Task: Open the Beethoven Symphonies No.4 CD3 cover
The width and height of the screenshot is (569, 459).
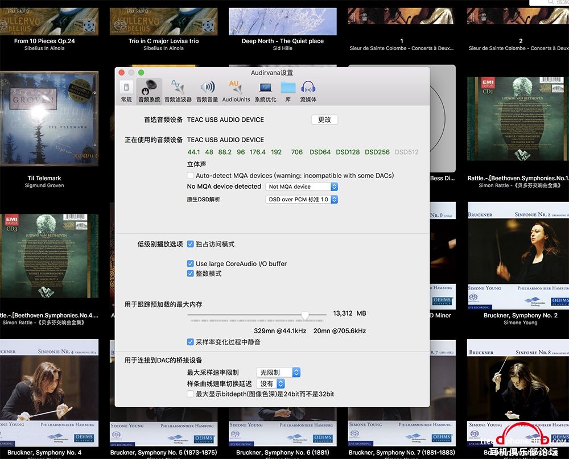Action: point(49,256)
